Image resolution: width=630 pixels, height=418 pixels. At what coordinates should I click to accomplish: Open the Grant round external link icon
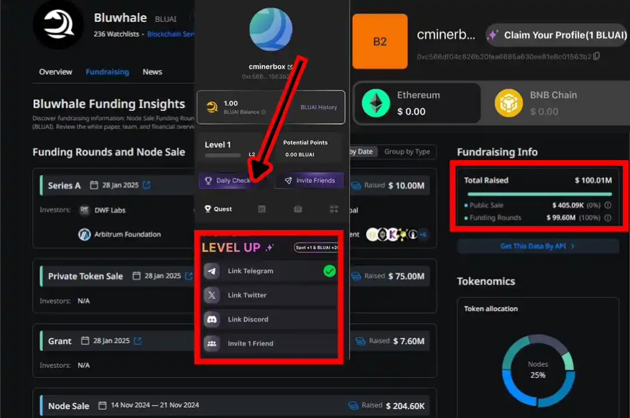coord(138,341)
